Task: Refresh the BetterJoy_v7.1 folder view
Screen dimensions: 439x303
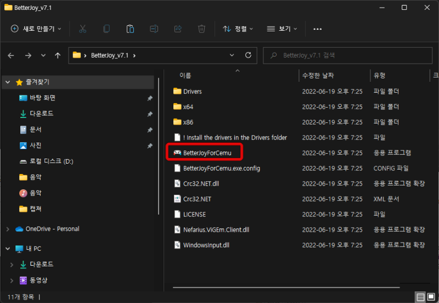Action: point(248,55)
